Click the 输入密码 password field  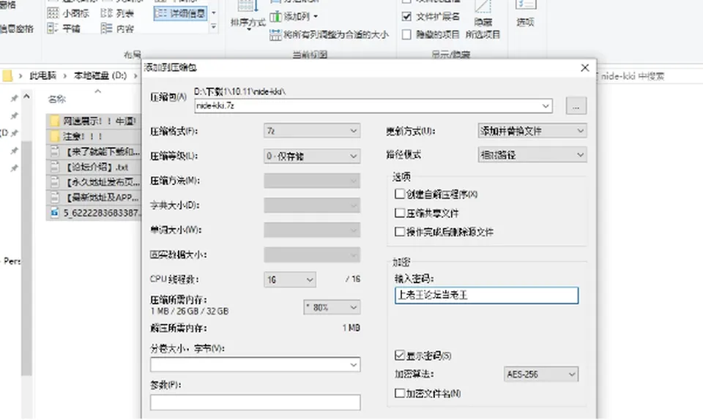486,296
